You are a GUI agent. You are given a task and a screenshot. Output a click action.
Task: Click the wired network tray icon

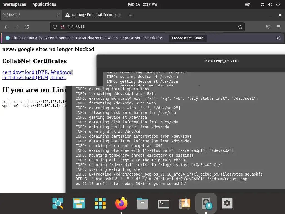(262, 4)
